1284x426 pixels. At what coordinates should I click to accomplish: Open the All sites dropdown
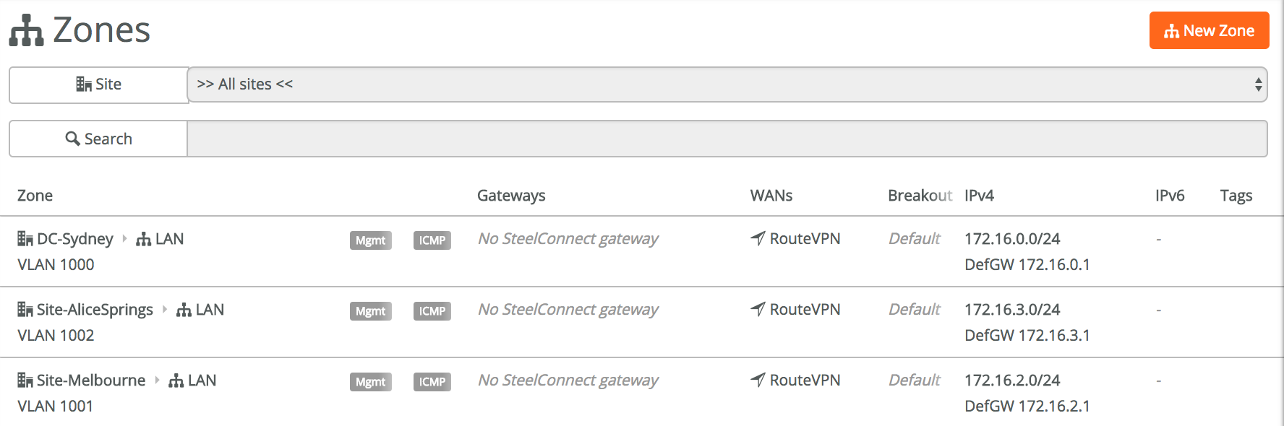click(727, 84)
